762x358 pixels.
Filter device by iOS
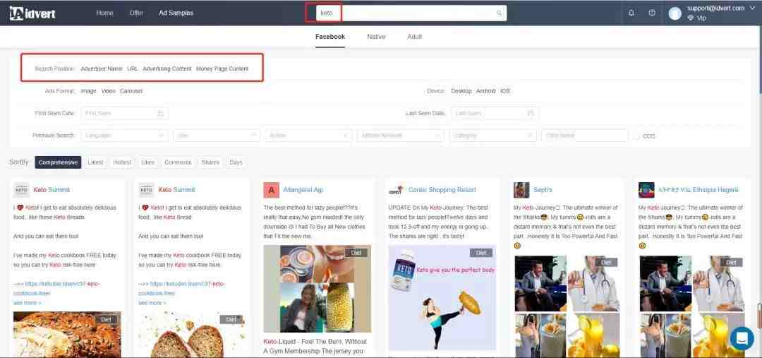click(x=505, y=91)
